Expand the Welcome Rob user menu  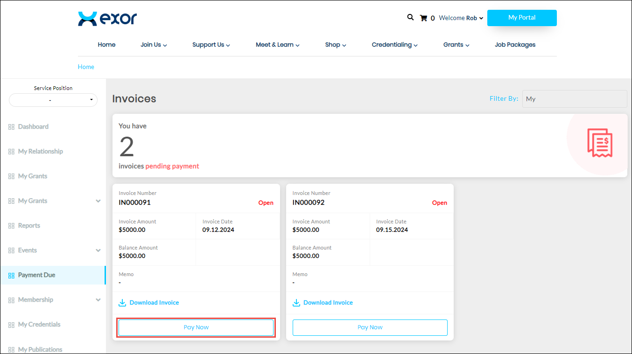(x=461, y=18)
